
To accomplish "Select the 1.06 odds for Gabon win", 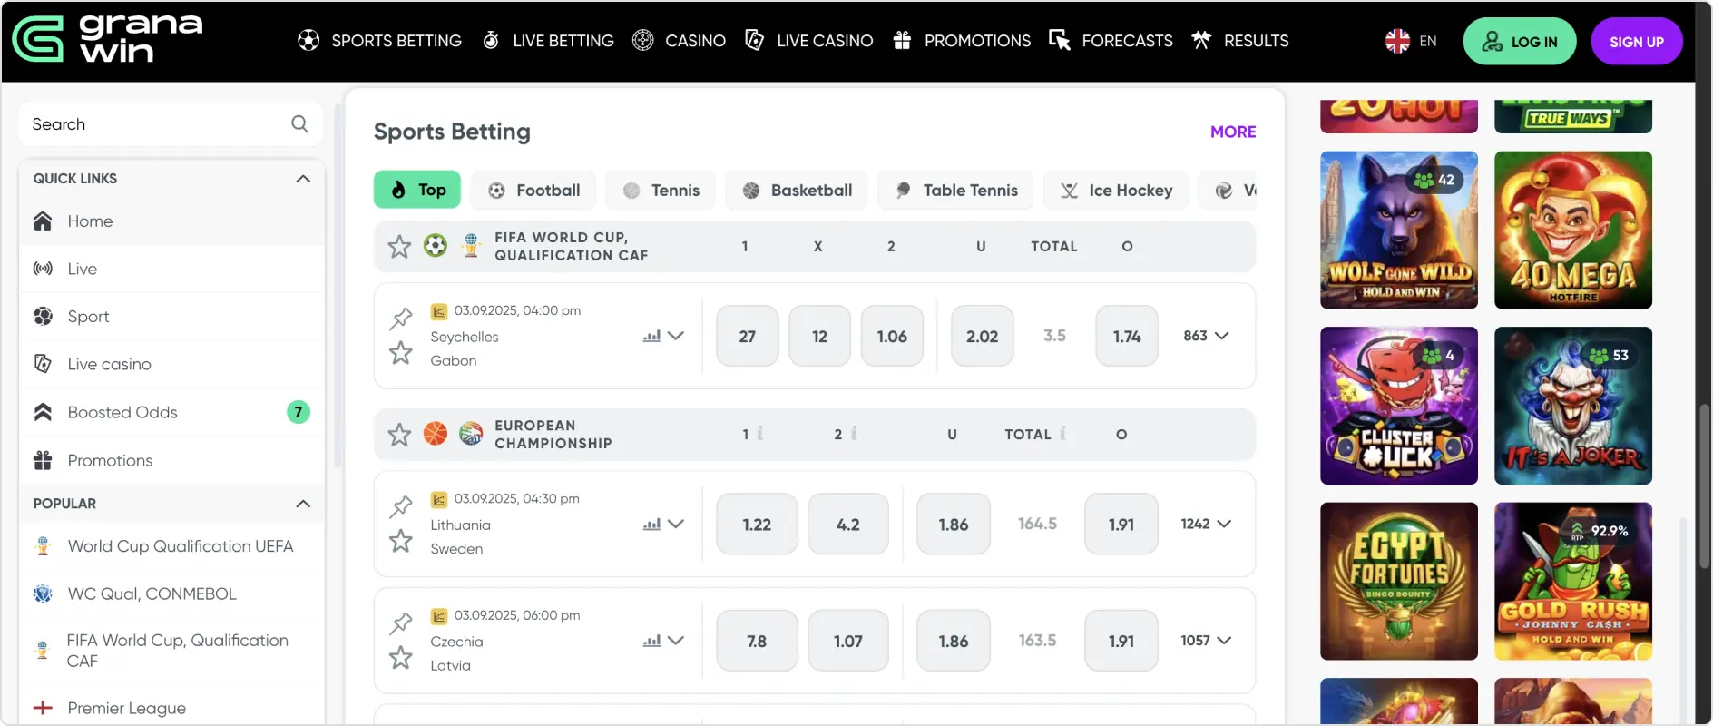I will [891, 337].
